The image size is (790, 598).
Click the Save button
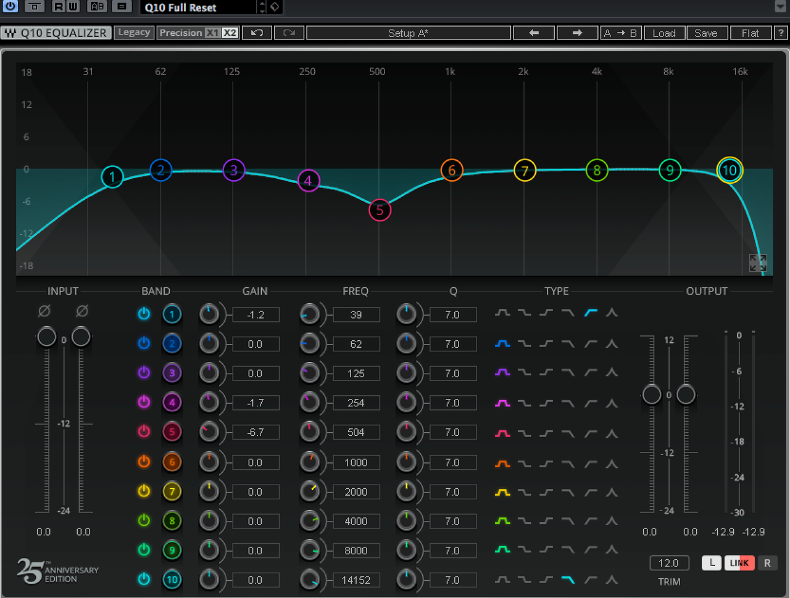tap(706, 33)
